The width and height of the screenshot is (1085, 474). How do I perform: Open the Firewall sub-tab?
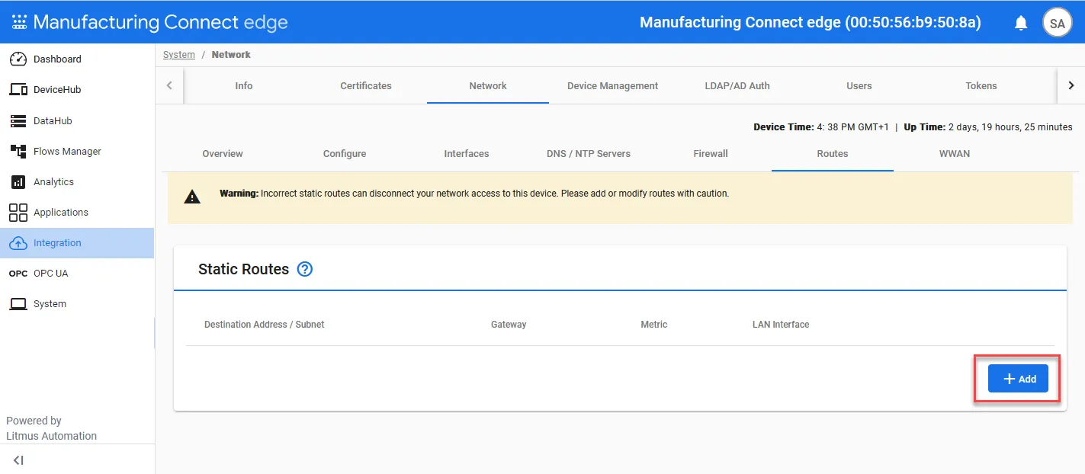[x=711, y=154]
